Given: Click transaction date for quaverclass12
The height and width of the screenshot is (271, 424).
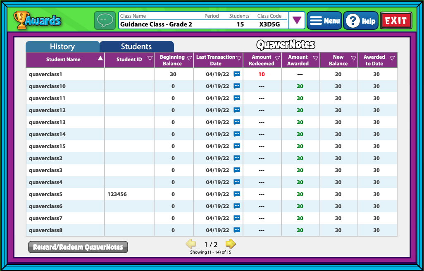Looking at the screenshot, I should pyautogui.click(x=217, y=110).
